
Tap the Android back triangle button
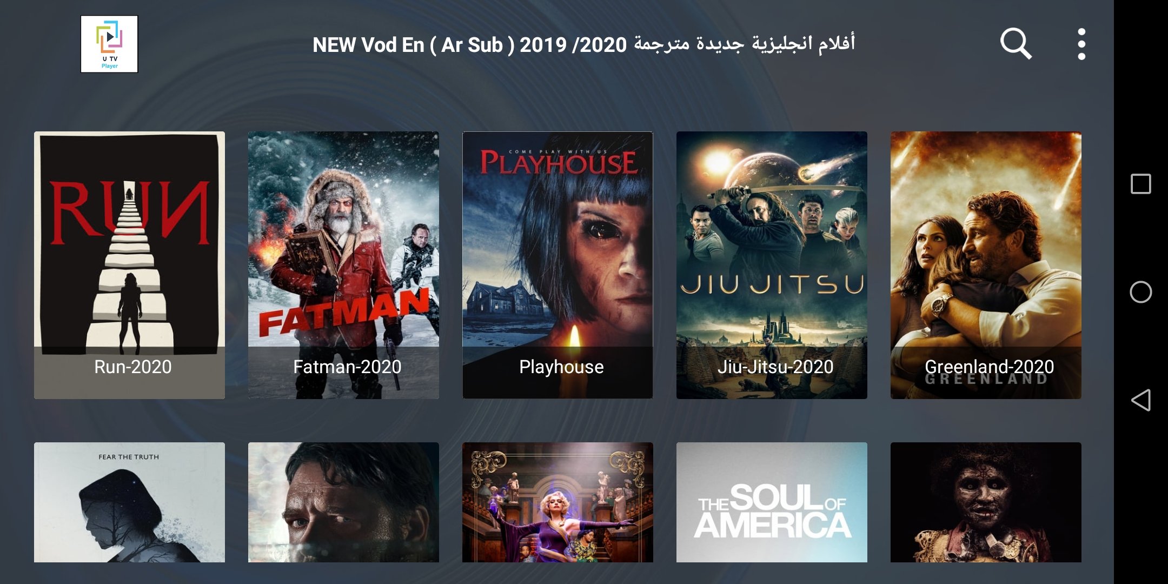(x=1140, y=400)
